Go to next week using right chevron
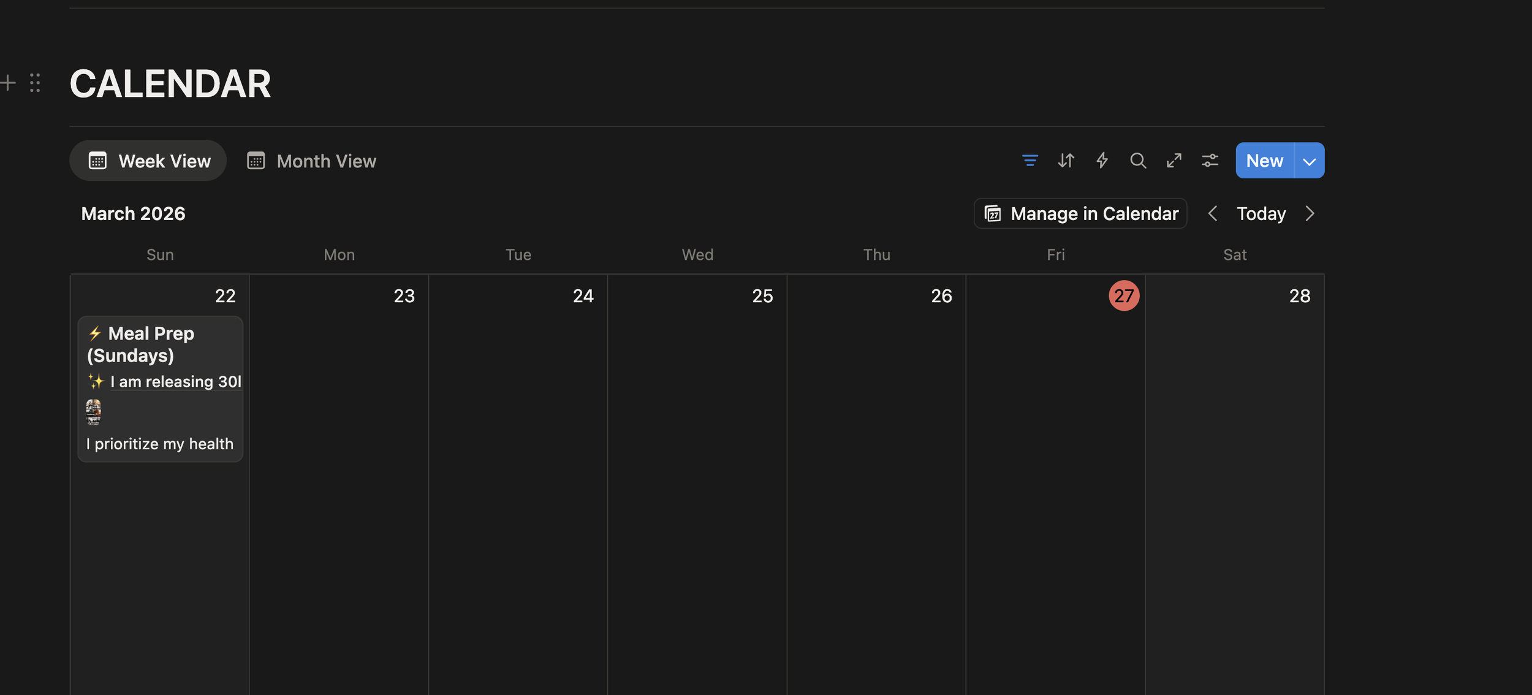 coord(1310,213)
